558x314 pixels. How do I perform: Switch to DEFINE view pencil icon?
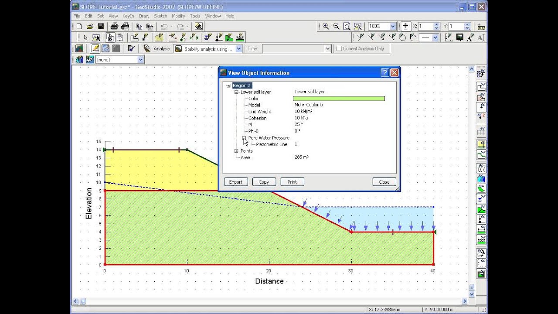[x=95, y=49]
